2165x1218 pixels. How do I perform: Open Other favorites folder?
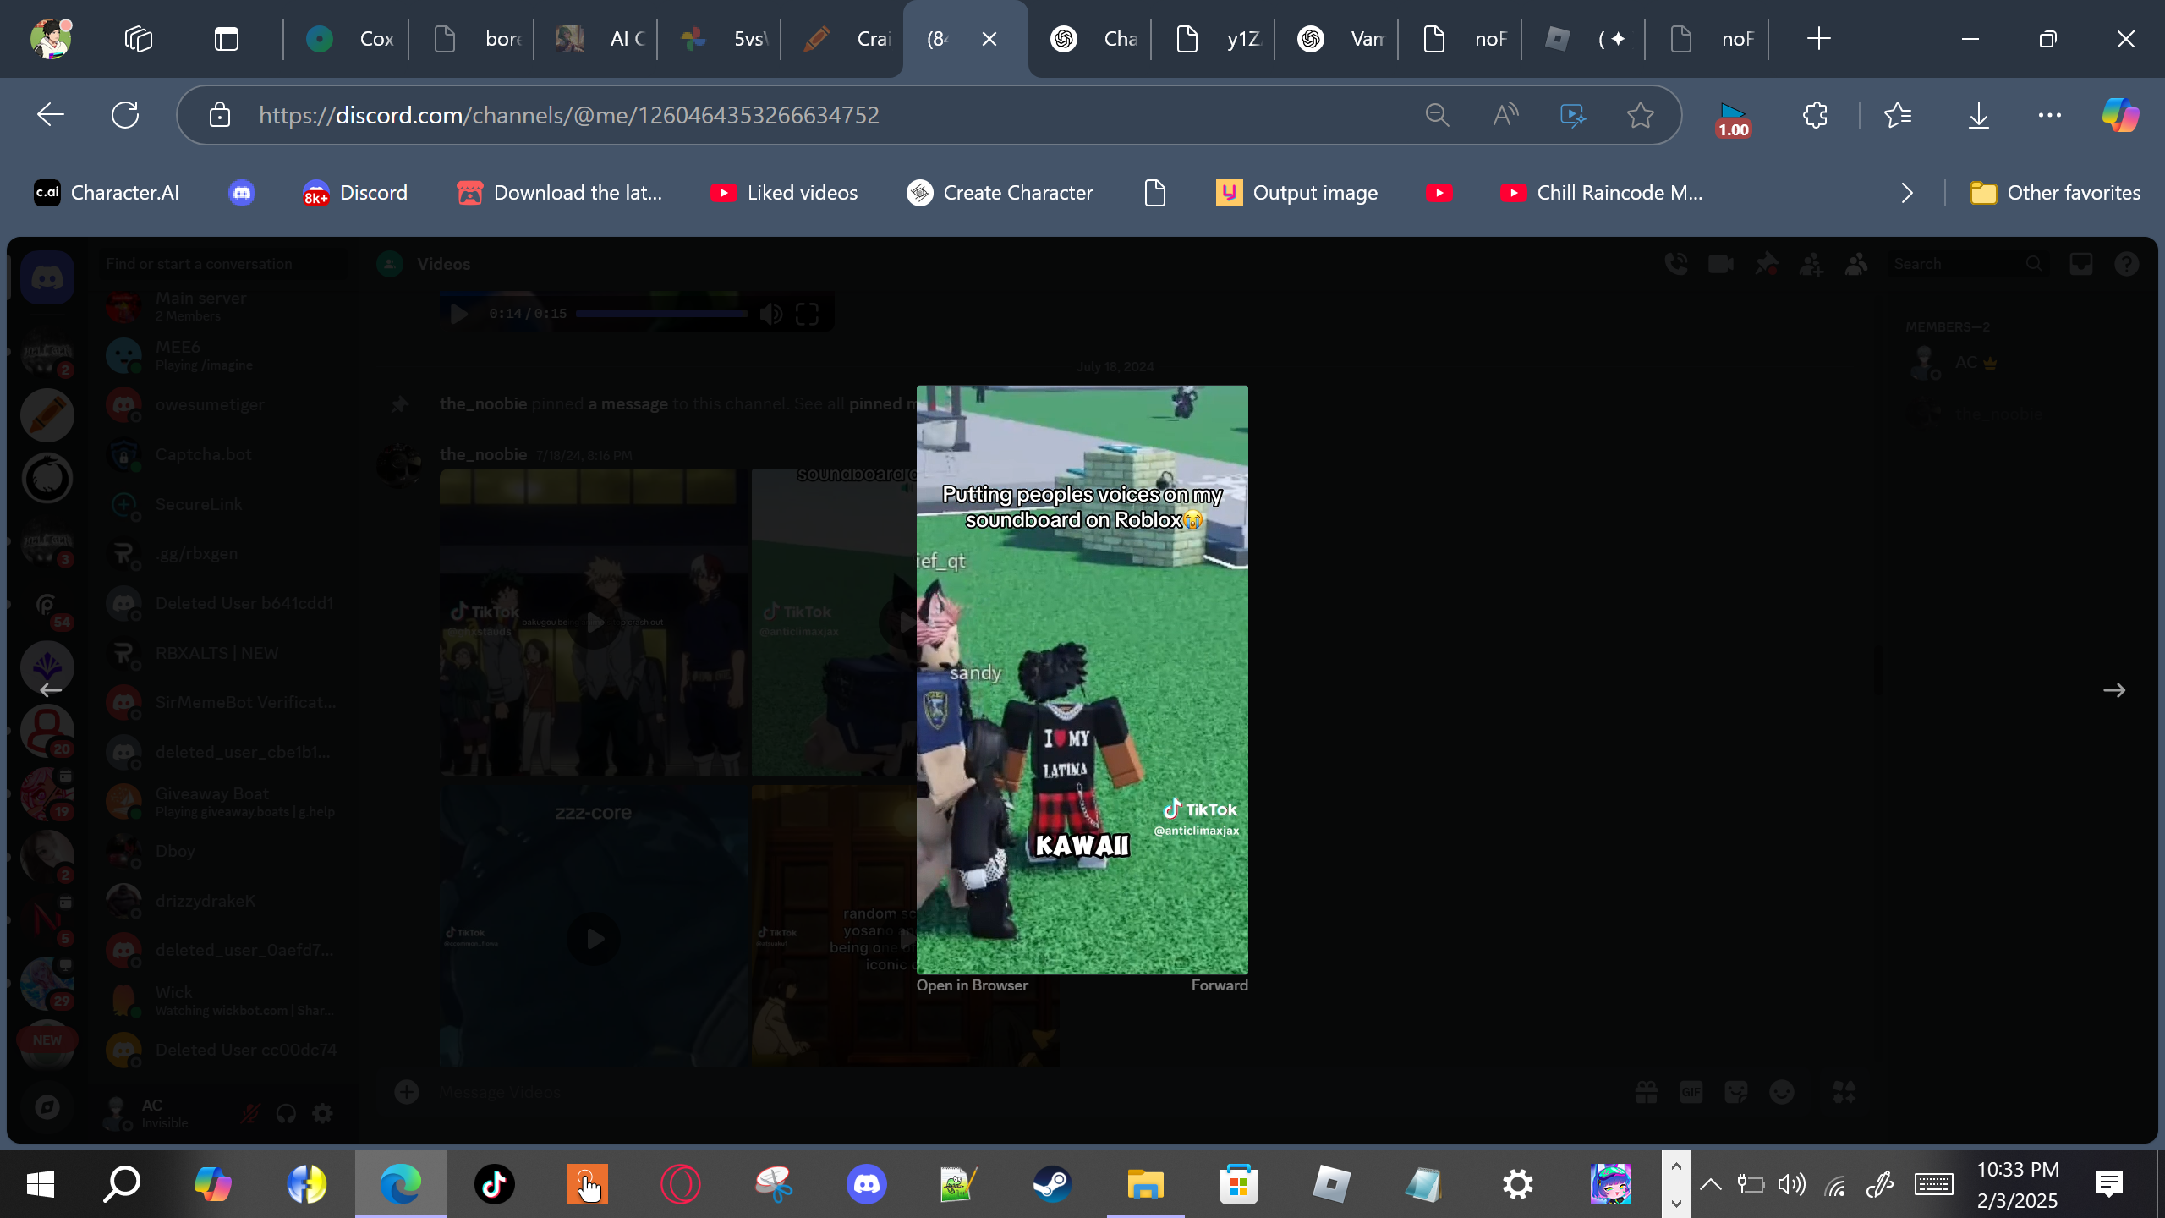pyautogui.click(x=2055, y=193)
